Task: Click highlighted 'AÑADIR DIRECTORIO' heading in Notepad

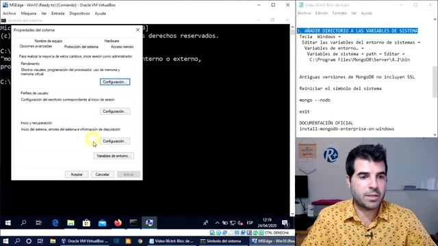Action: (x=357, y=31)
